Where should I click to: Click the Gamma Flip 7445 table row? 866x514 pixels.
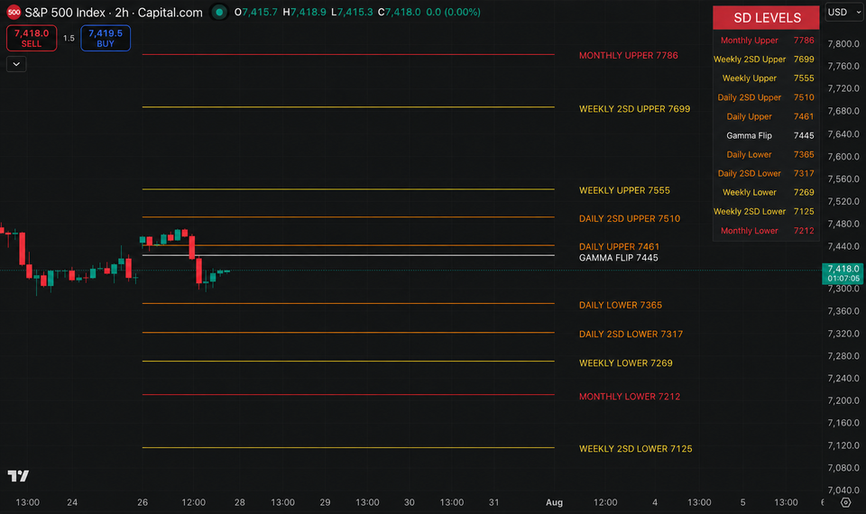[767, 135]
